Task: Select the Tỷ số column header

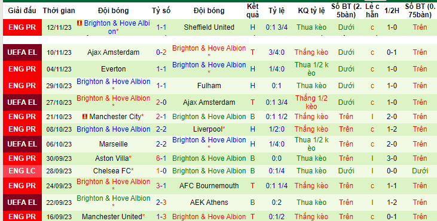Action: (161, 11)
